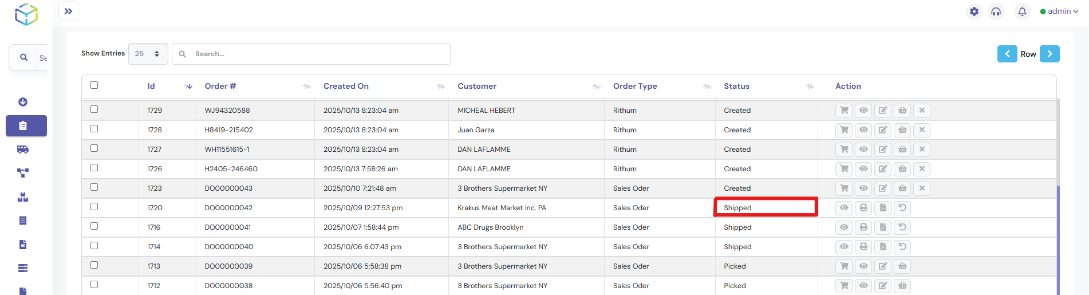Edit order WJ94320588

pyautogui.click(x=883, y=111)
